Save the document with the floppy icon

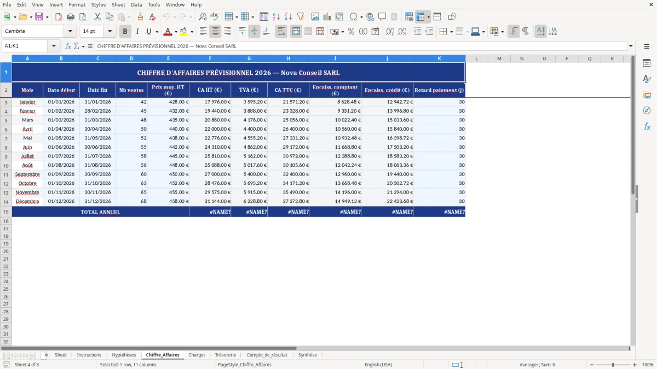(x=39, y=17)
